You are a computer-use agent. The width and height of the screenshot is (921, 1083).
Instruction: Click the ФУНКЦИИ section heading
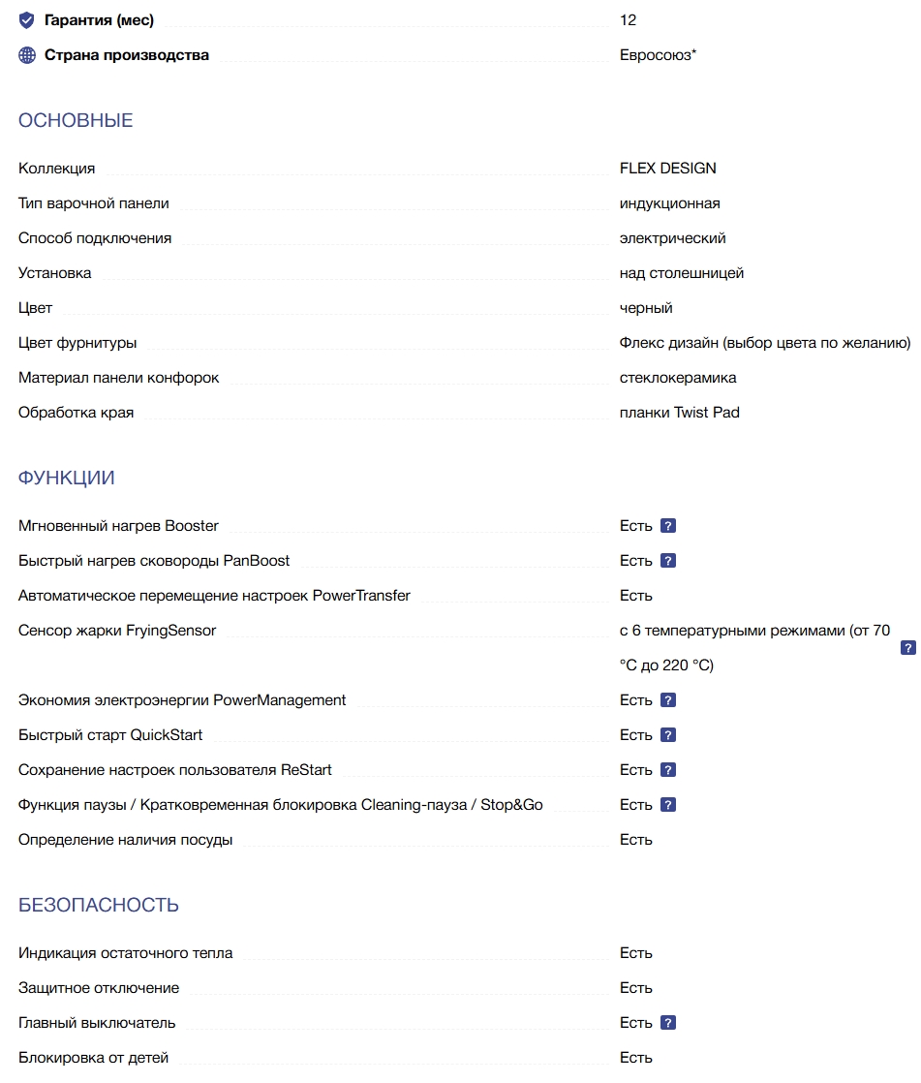(67, 478)
